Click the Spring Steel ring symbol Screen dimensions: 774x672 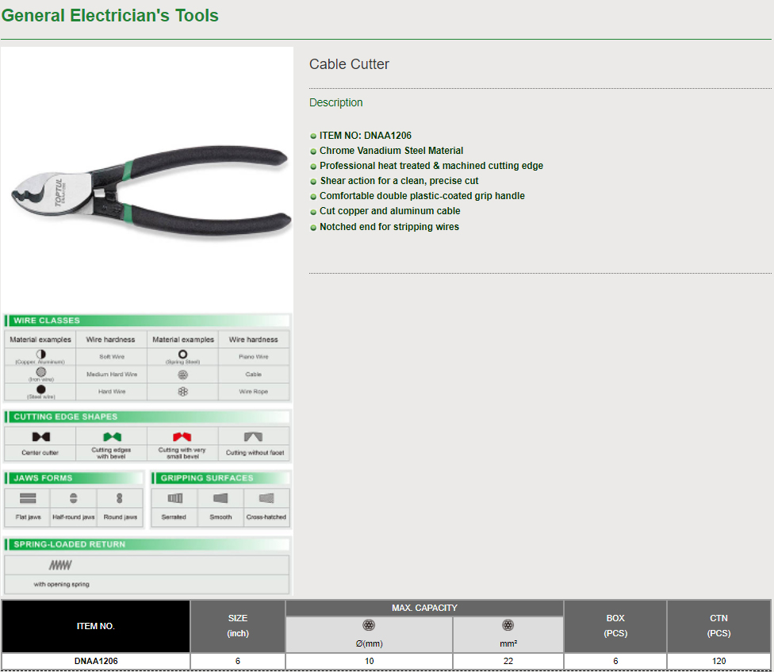182,354
